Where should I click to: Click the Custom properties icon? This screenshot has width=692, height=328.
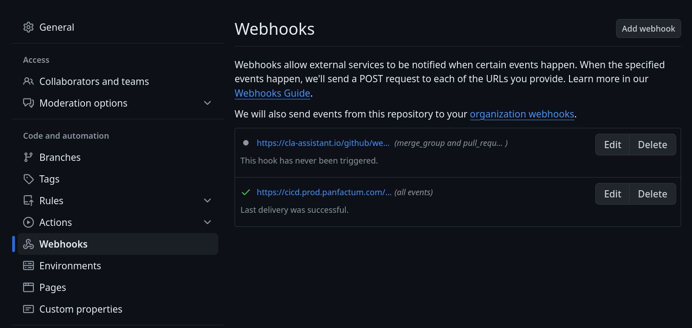tap(28, 309)
